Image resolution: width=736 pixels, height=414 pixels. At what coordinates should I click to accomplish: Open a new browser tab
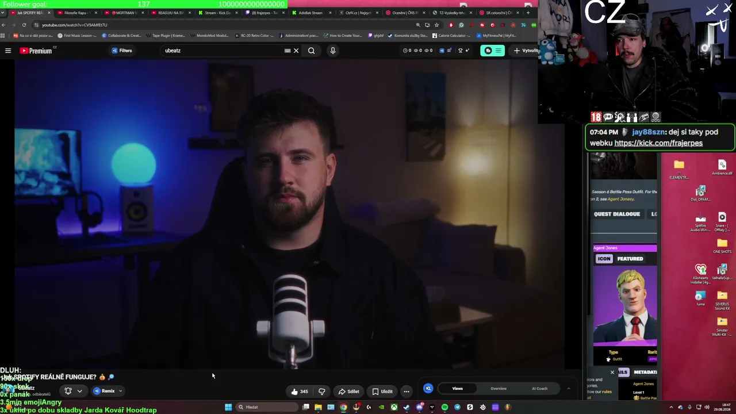pos(528,13)
